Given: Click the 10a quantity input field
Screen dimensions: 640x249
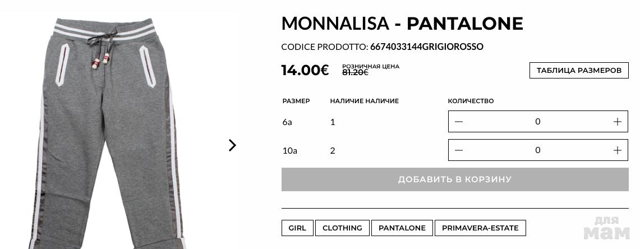Looking at the screenshot, I should tap(537, 150).
